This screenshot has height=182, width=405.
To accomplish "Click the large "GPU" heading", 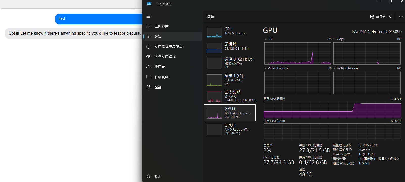I will click(270, 30).
